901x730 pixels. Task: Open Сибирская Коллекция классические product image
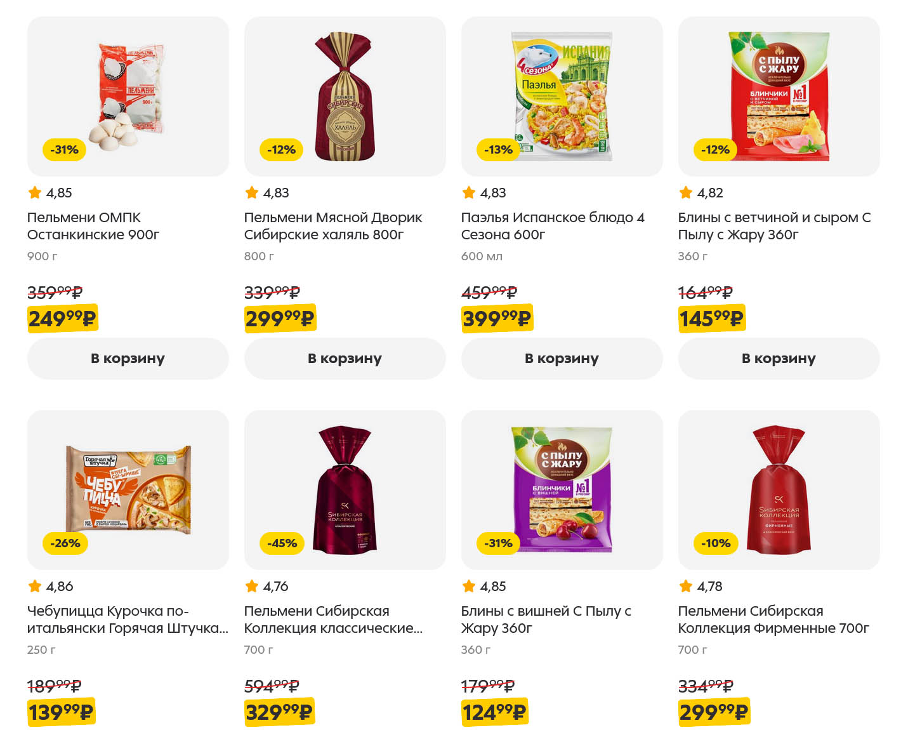point(345,490)
